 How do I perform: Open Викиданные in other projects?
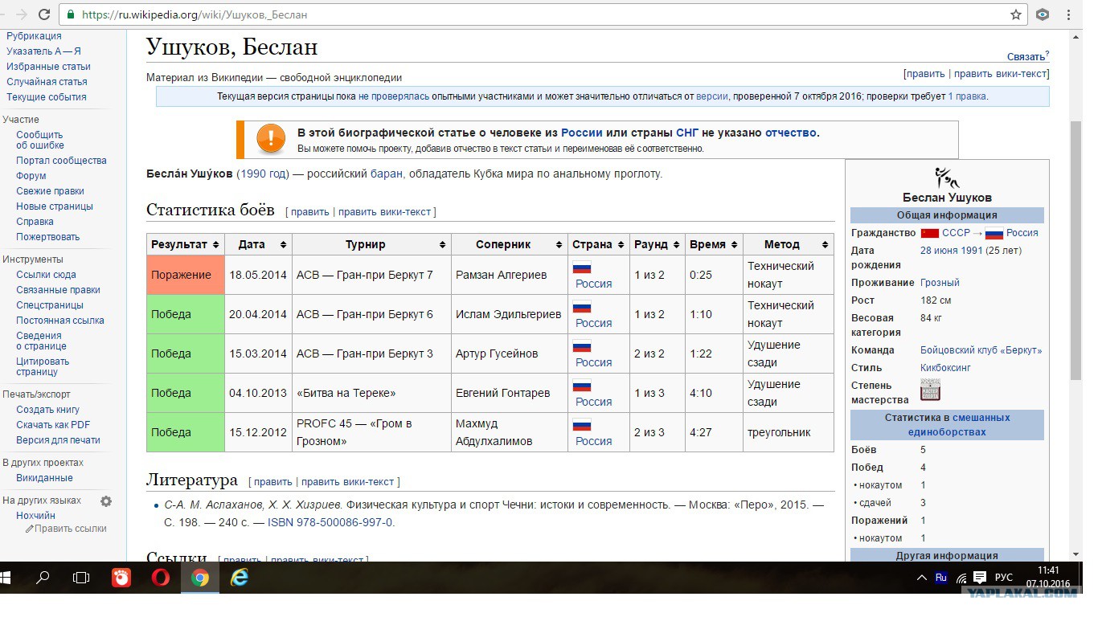tap(44, 478)
